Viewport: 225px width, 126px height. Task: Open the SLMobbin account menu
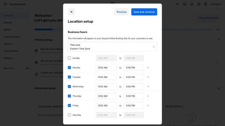(216, 4)
